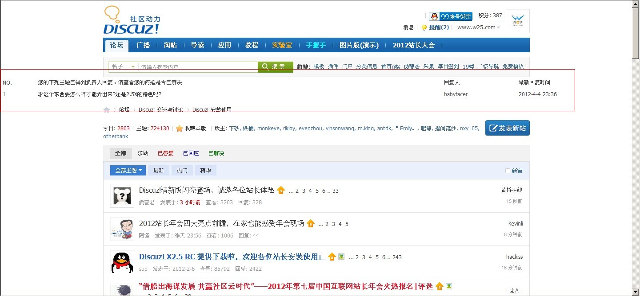Click orange pin icon after X2.5 RC thread

tap(332, 257)
